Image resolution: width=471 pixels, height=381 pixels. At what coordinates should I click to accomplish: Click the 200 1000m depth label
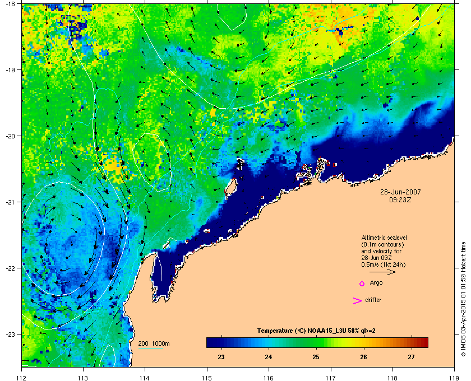(x=154, y=344)
